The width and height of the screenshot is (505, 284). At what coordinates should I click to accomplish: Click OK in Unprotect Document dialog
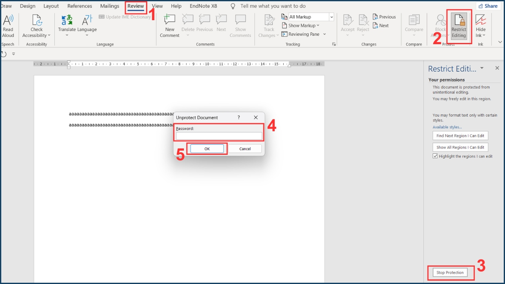click(x=207, y=149)
